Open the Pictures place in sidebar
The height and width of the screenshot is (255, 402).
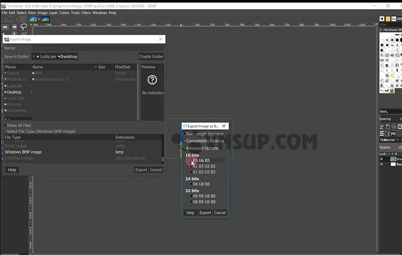[14, 105]
